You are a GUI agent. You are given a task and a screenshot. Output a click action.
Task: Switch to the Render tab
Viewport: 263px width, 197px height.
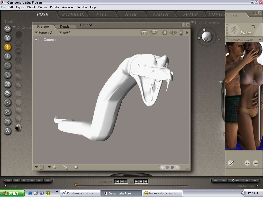[65, 26]
